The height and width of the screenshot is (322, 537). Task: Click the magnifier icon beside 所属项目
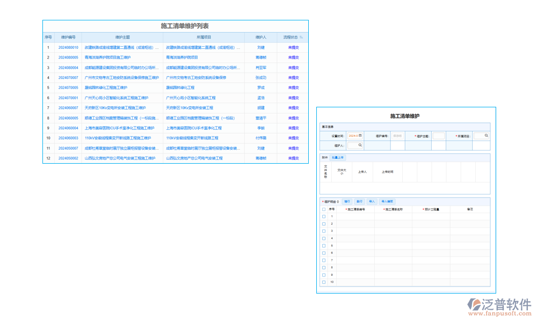click(x=485, y=136)
